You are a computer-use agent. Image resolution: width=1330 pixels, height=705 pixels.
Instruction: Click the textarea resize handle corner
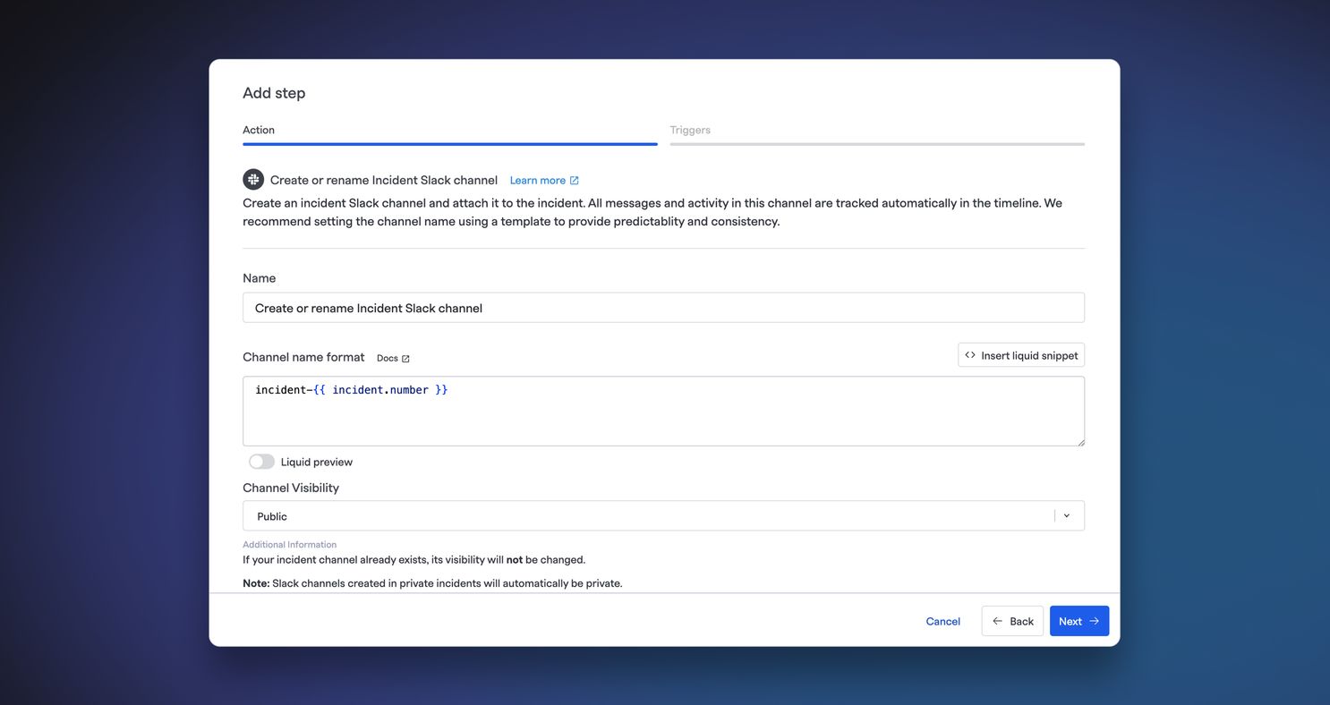(1080, 441)
